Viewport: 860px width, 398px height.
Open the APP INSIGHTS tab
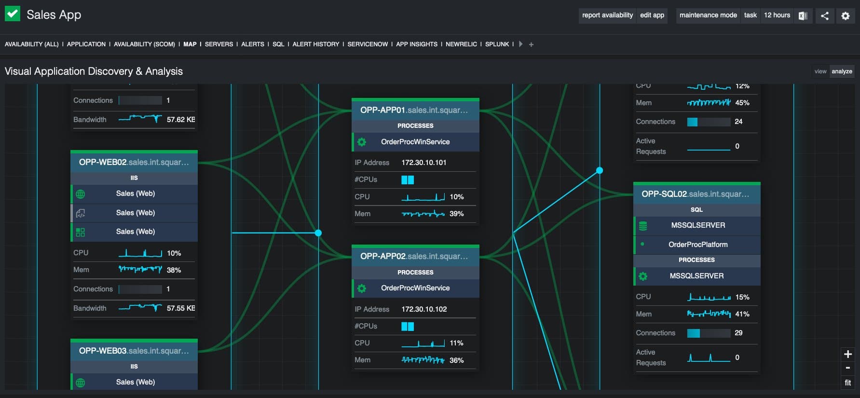(417, 44)
